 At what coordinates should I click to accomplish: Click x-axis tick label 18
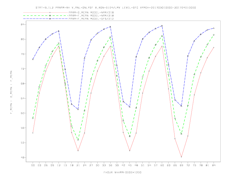[71, 165]
